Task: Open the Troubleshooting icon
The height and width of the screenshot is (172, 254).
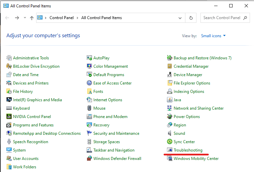Action: point(170,150)
